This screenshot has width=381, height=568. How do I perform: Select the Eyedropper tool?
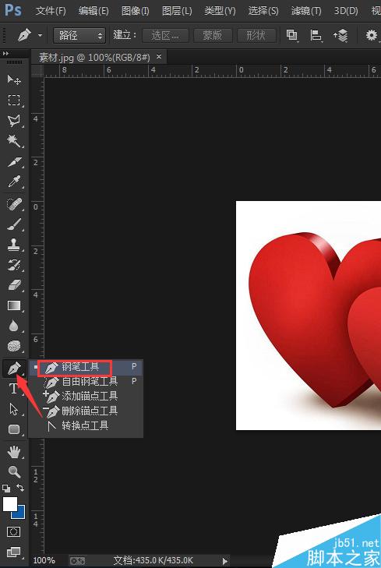pos(14,182)
